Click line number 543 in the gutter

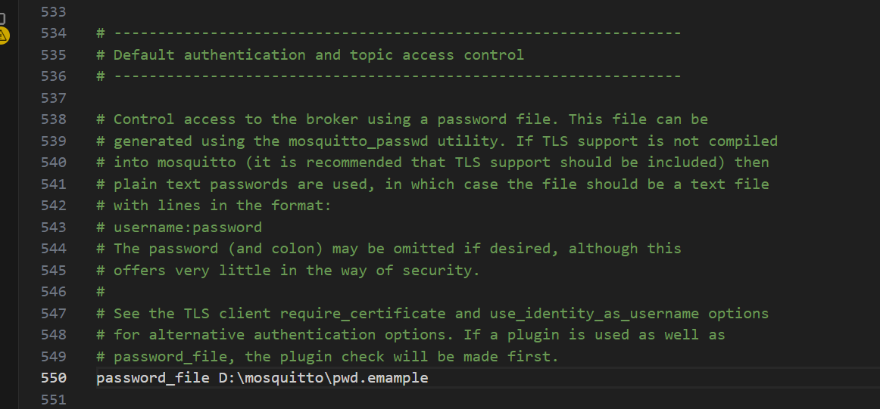click(54, 228)
